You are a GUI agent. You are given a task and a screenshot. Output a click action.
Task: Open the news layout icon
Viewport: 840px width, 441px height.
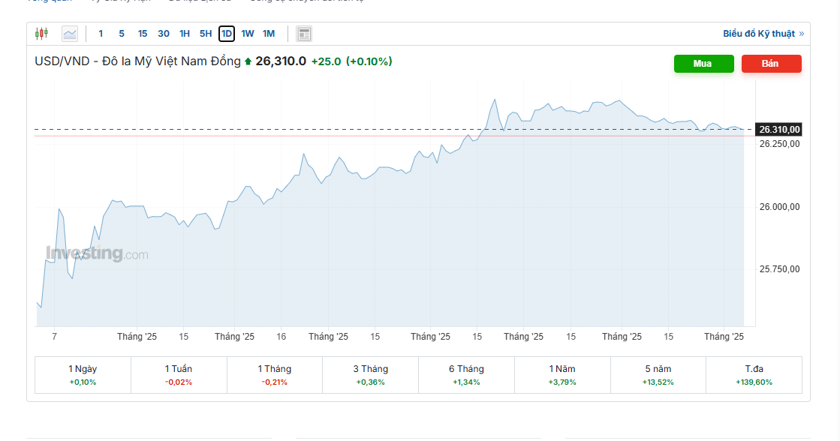coord(304,33)
